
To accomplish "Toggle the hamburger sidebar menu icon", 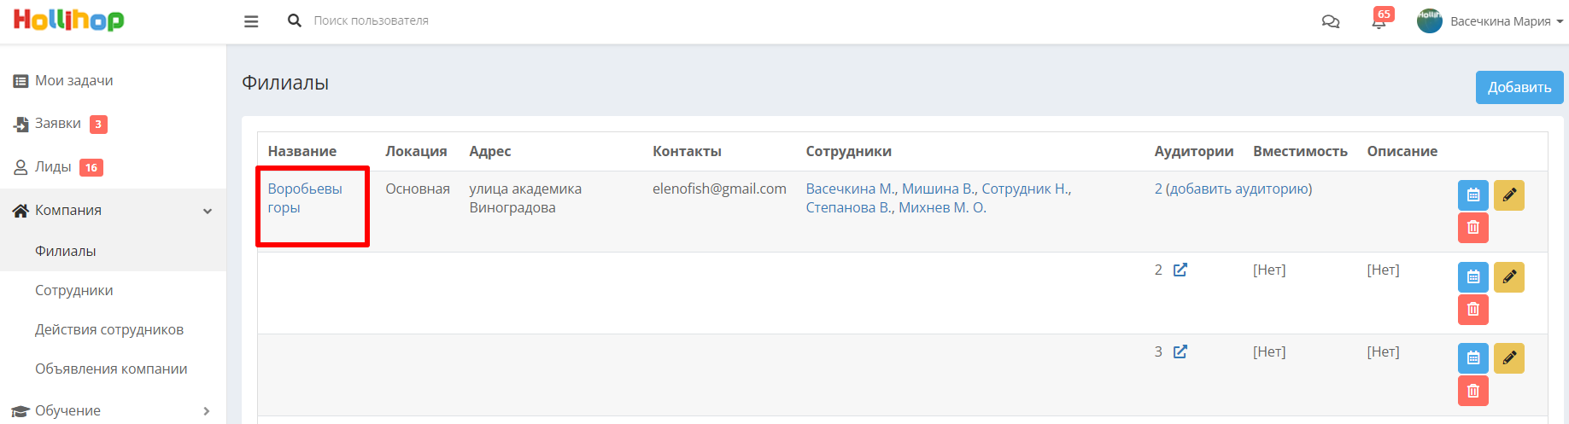I will [251, 21].
